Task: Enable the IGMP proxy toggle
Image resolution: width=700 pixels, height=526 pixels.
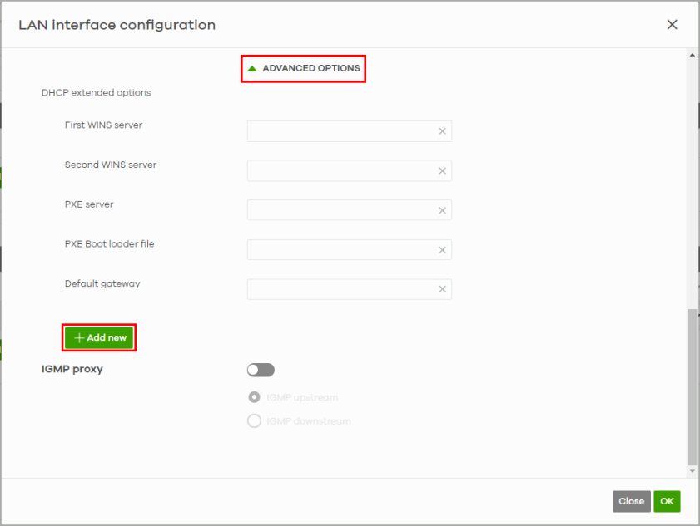Action: tap(261, 370)
